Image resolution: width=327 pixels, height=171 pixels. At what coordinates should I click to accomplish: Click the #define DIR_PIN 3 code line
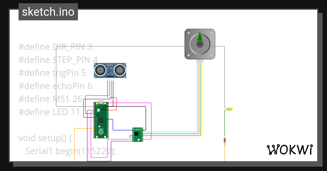click(55, 47)
